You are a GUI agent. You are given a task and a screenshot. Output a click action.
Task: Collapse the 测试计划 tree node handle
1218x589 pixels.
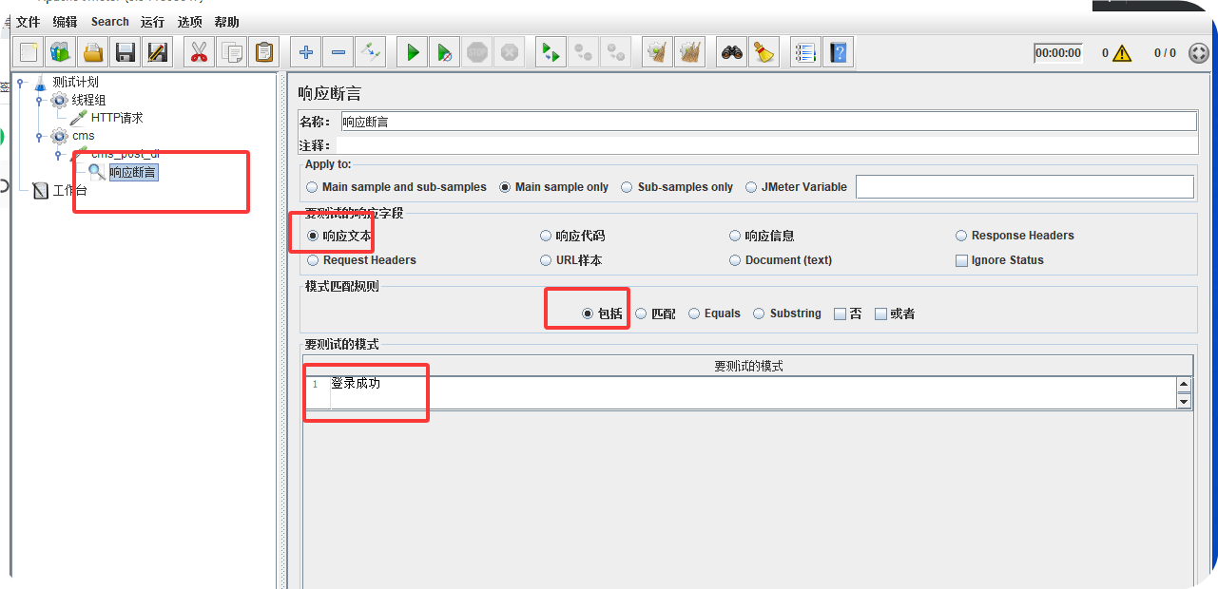[20, 82]
